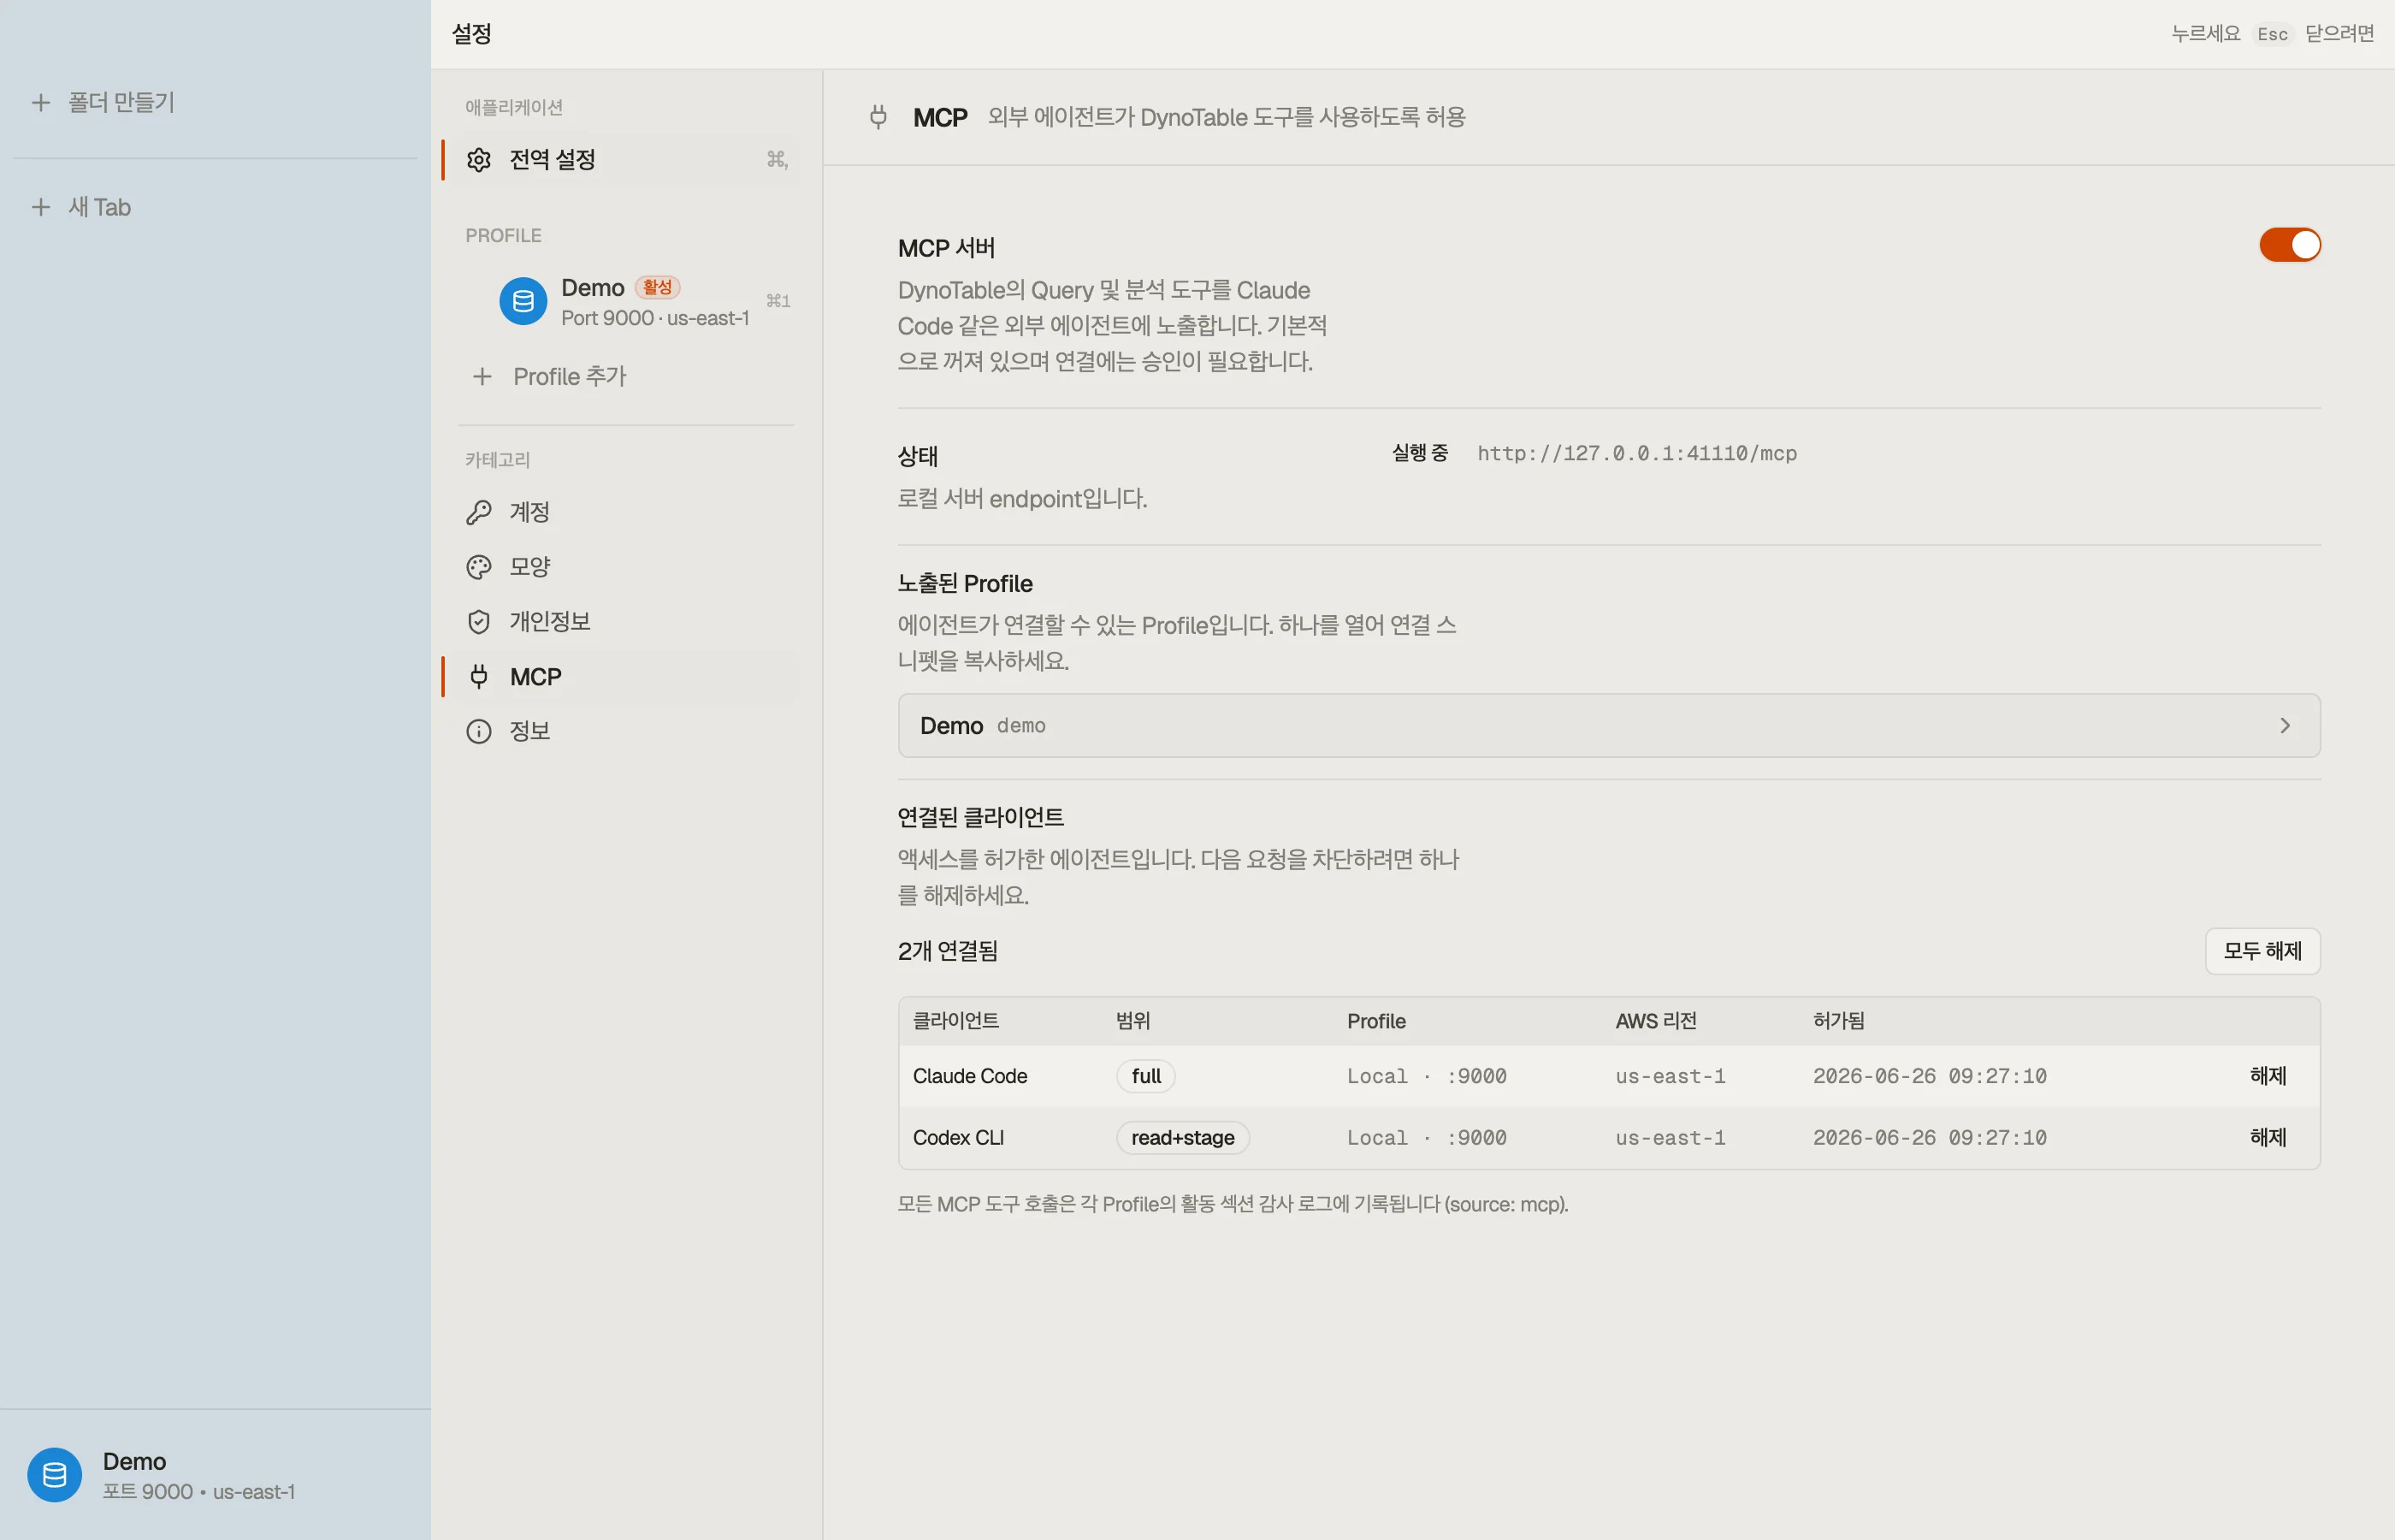Click Profile 추가 label

570,377
